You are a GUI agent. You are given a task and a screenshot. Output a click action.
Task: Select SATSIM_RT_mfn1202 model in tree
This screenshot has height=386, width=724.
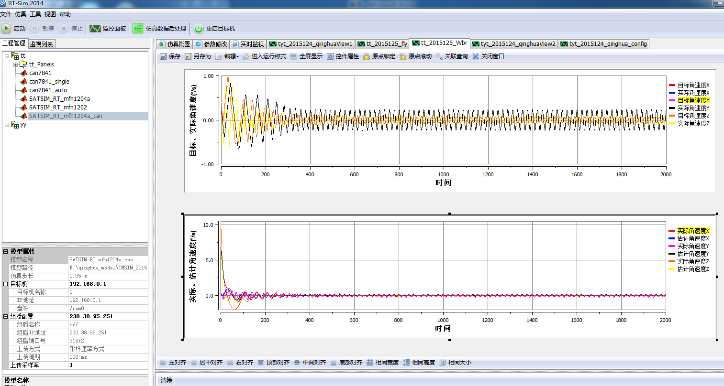point(58,107)
